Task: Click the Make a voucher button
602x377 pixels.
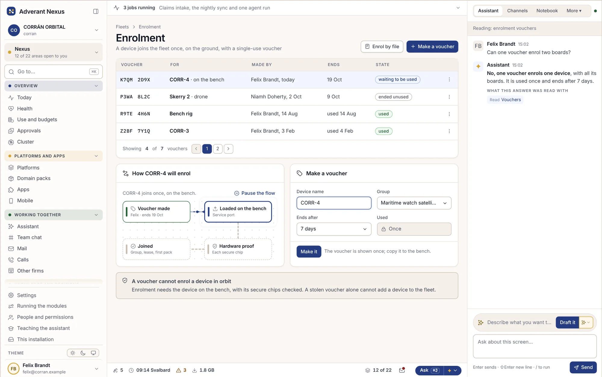Action: (x=432, y=46)
